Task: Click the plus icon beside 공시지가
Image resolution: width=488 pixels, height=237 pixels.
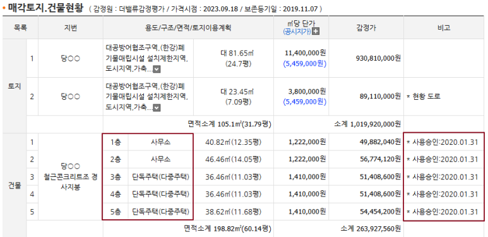Action: tap(316, 32)
